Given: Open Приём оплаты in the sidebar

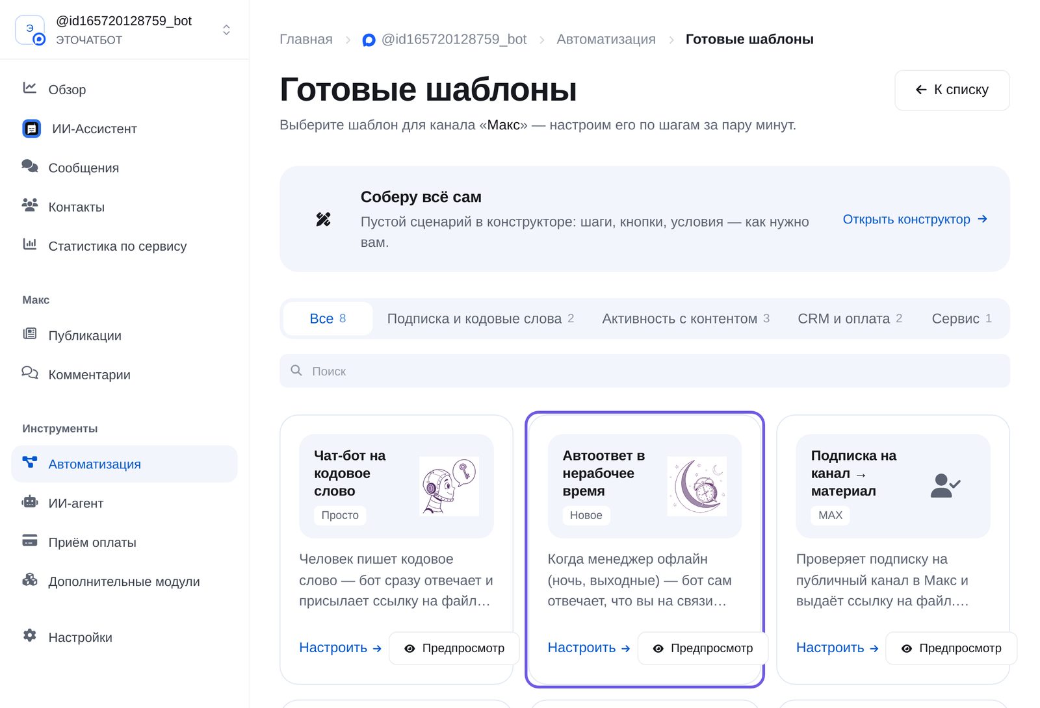Looking at the screenshot, I should coord(124,542).
